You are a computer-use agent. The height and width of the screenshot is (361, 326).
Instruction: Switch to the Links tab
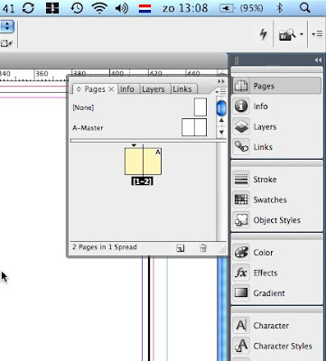182,89
